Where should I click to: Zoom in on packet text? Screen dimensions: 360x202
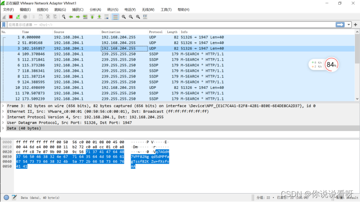point(124,17)
